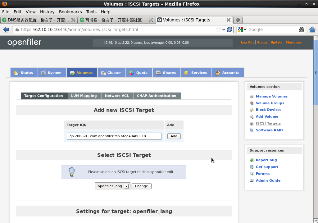Click the Target IQN text field
Viewport: 318px width, 223px height.
114,136
